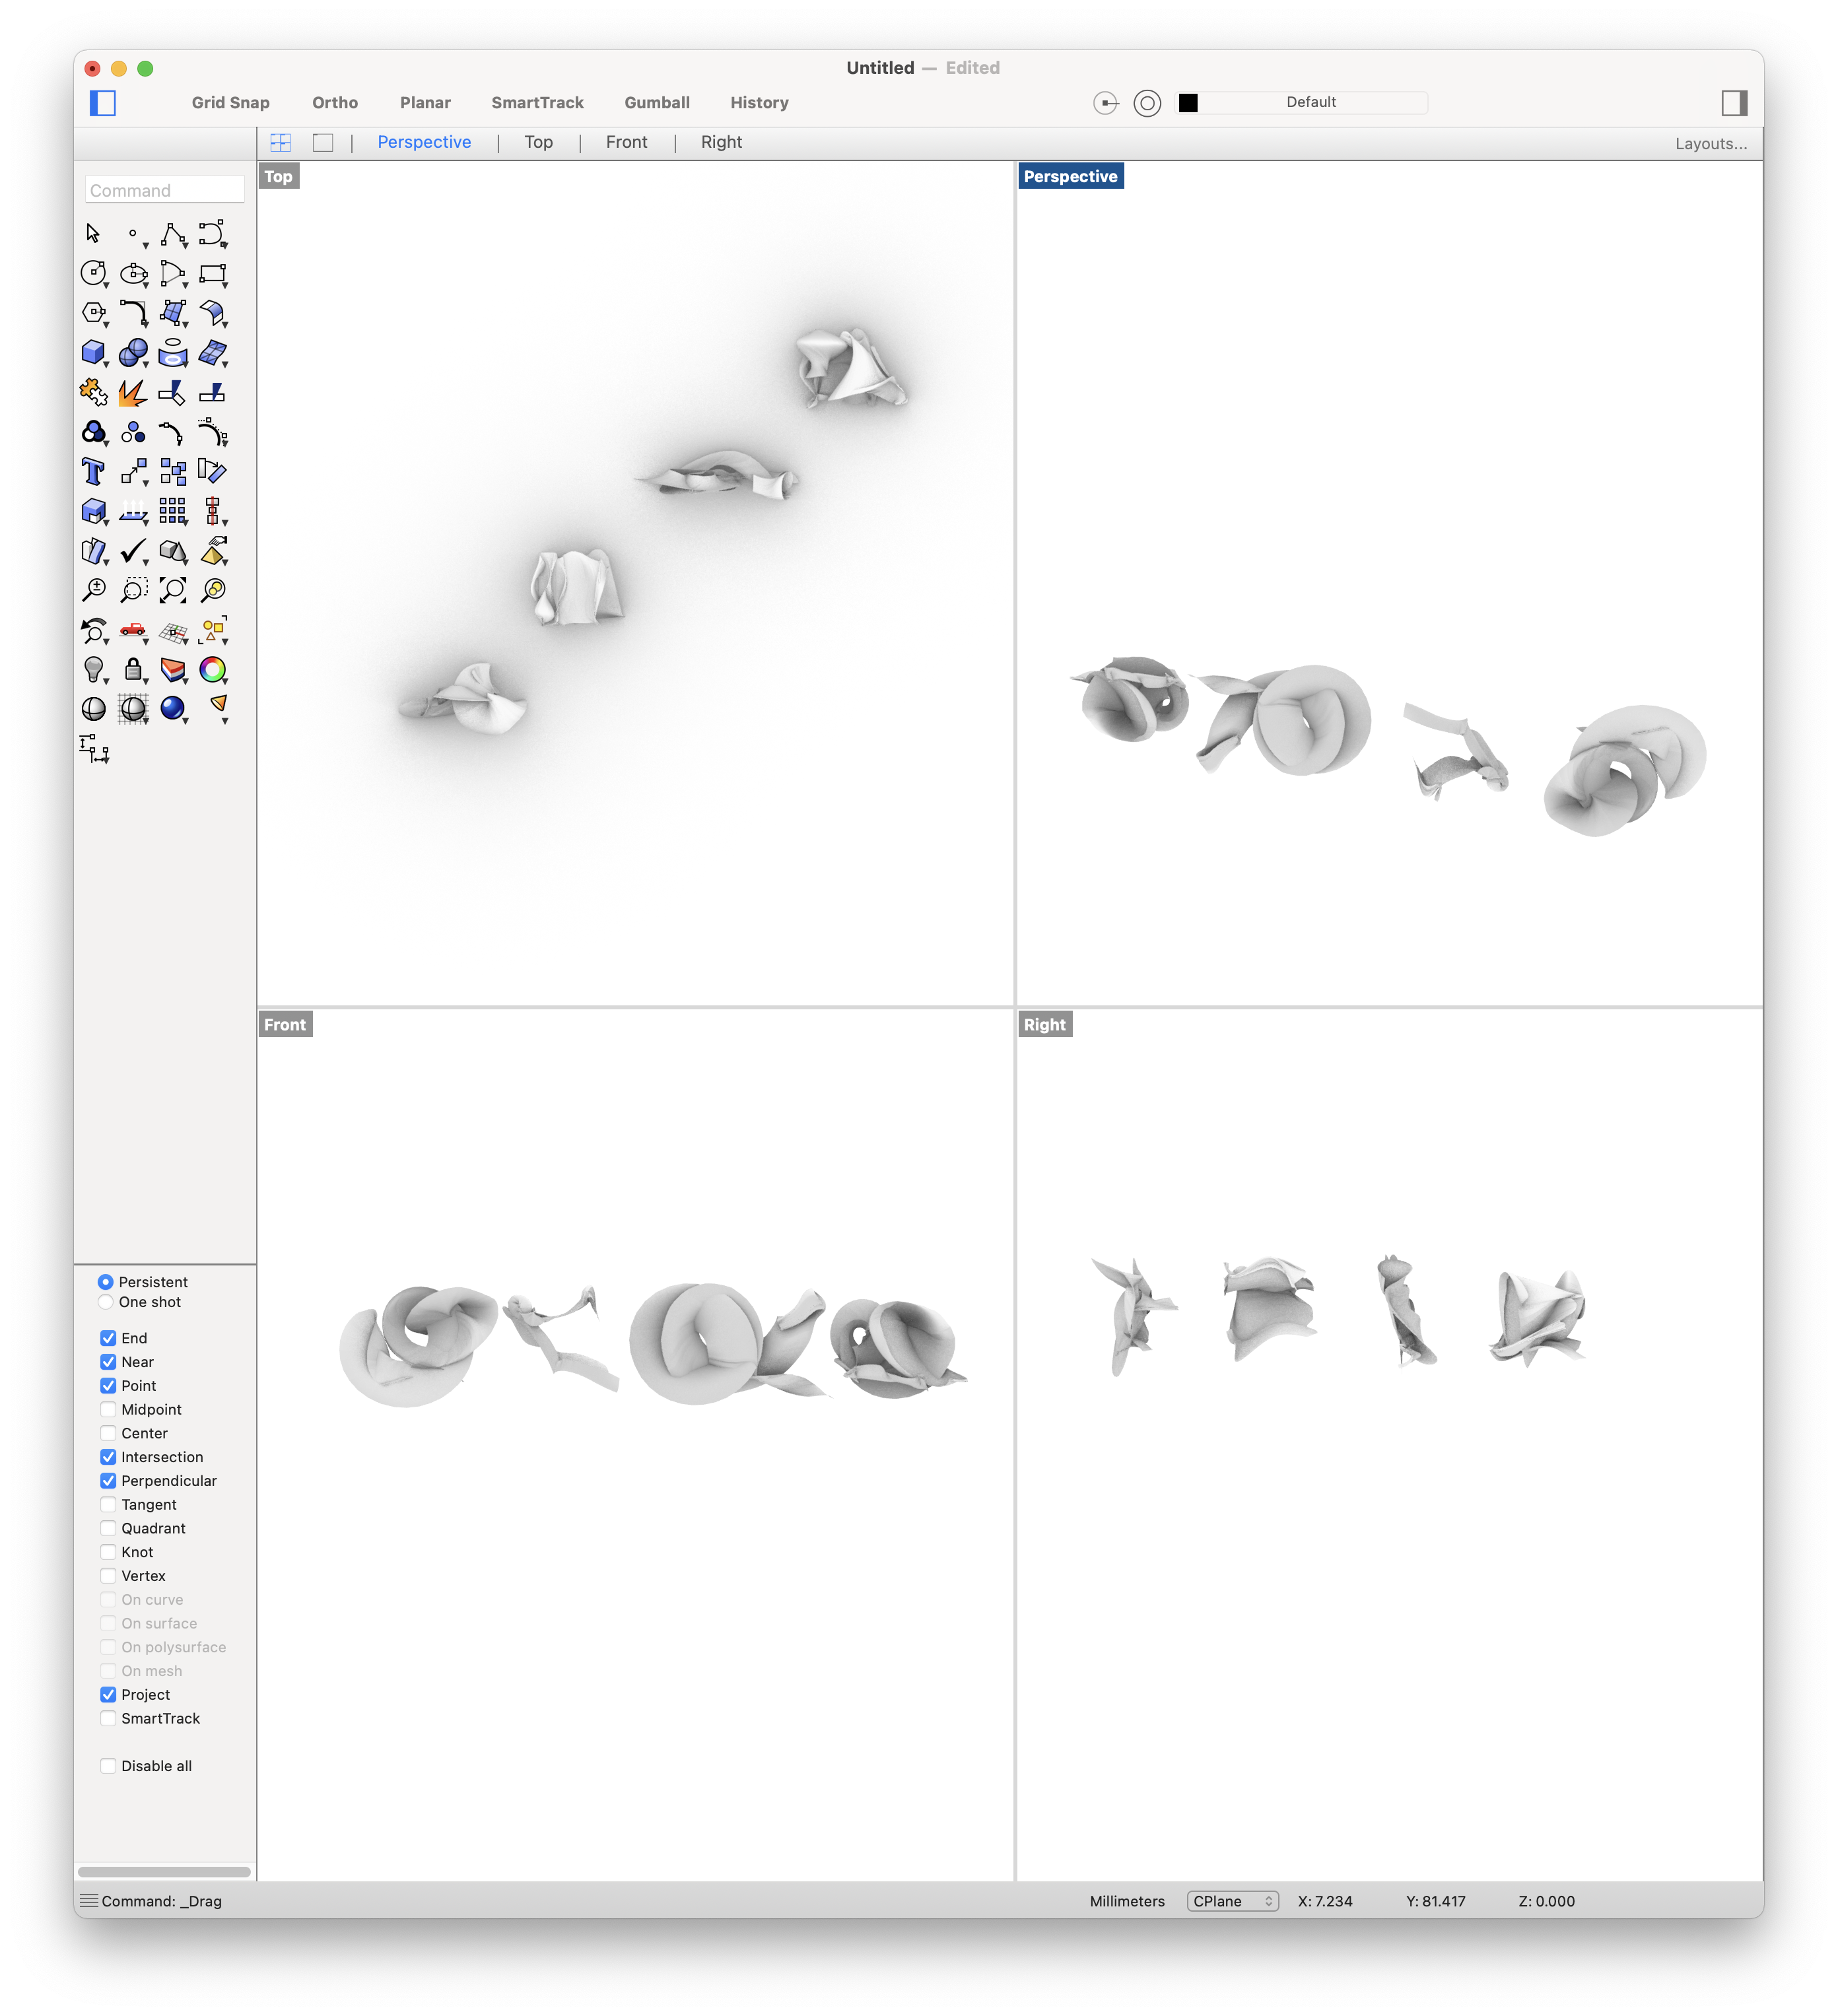The width and height of the screenshot is (1838, 2016).
Task: Select the Zoom window tool
Action: pos(133,591)
